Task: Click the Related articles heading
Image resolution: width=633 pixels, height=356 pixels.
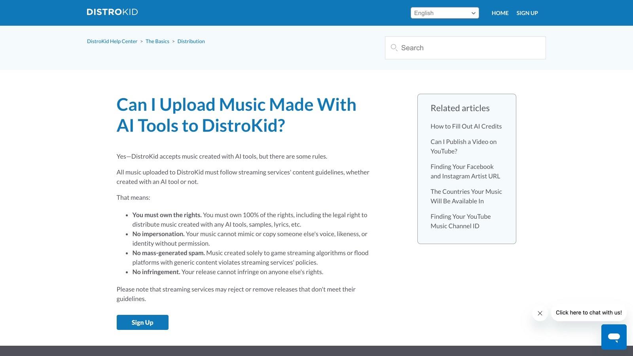Action: coord(460,108)
